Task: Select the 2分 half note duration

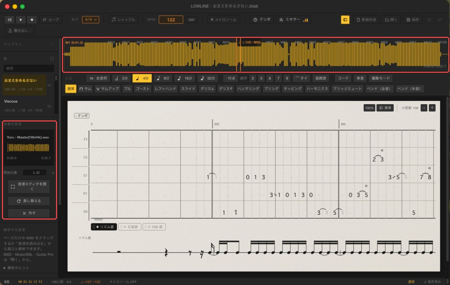Action: [x=121, y=78]
